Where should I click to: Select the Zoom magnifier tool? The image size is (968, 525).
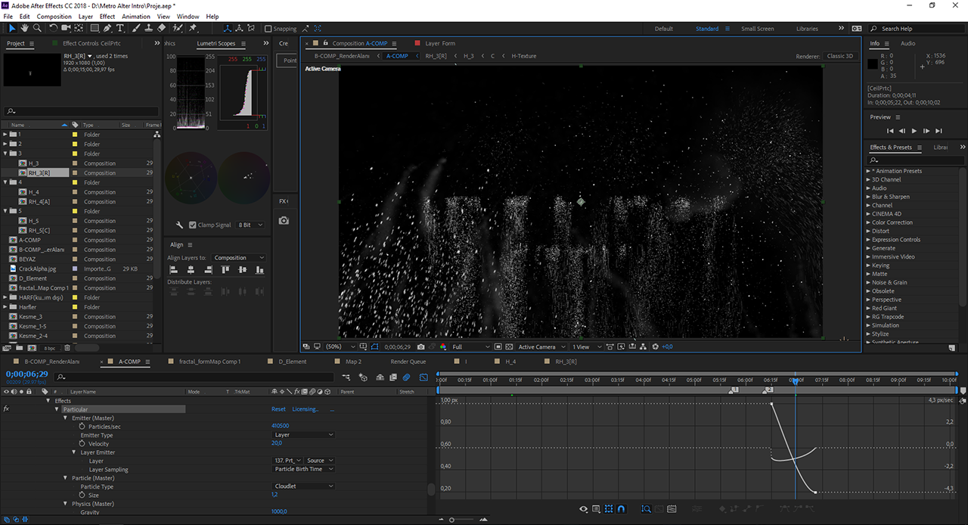[37, 28]
